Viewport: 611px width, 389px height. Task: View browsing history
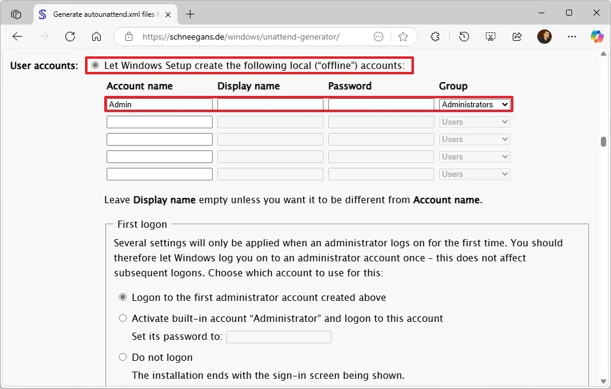click(x=464, y=37)
